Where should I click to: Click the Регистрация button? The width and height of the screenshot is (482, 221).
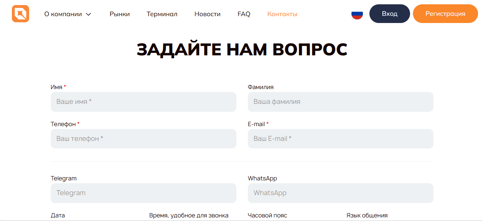pyautogui.click(x=445, y=14)
